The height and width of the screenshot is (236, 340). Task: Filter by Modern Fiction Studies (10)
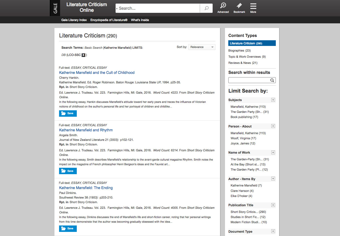(x=249, y=222)
